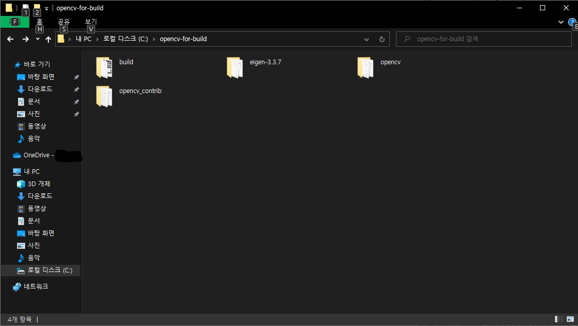The width and height of the screenshot is (578, 326).
Task: Select the opencv folder icon
Action: click(x=365, y=67)
